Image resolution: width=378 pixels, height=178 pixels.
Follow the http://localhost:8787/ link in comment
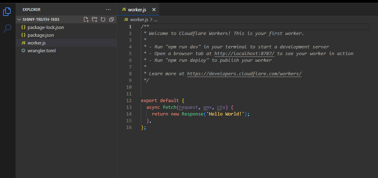245,53
